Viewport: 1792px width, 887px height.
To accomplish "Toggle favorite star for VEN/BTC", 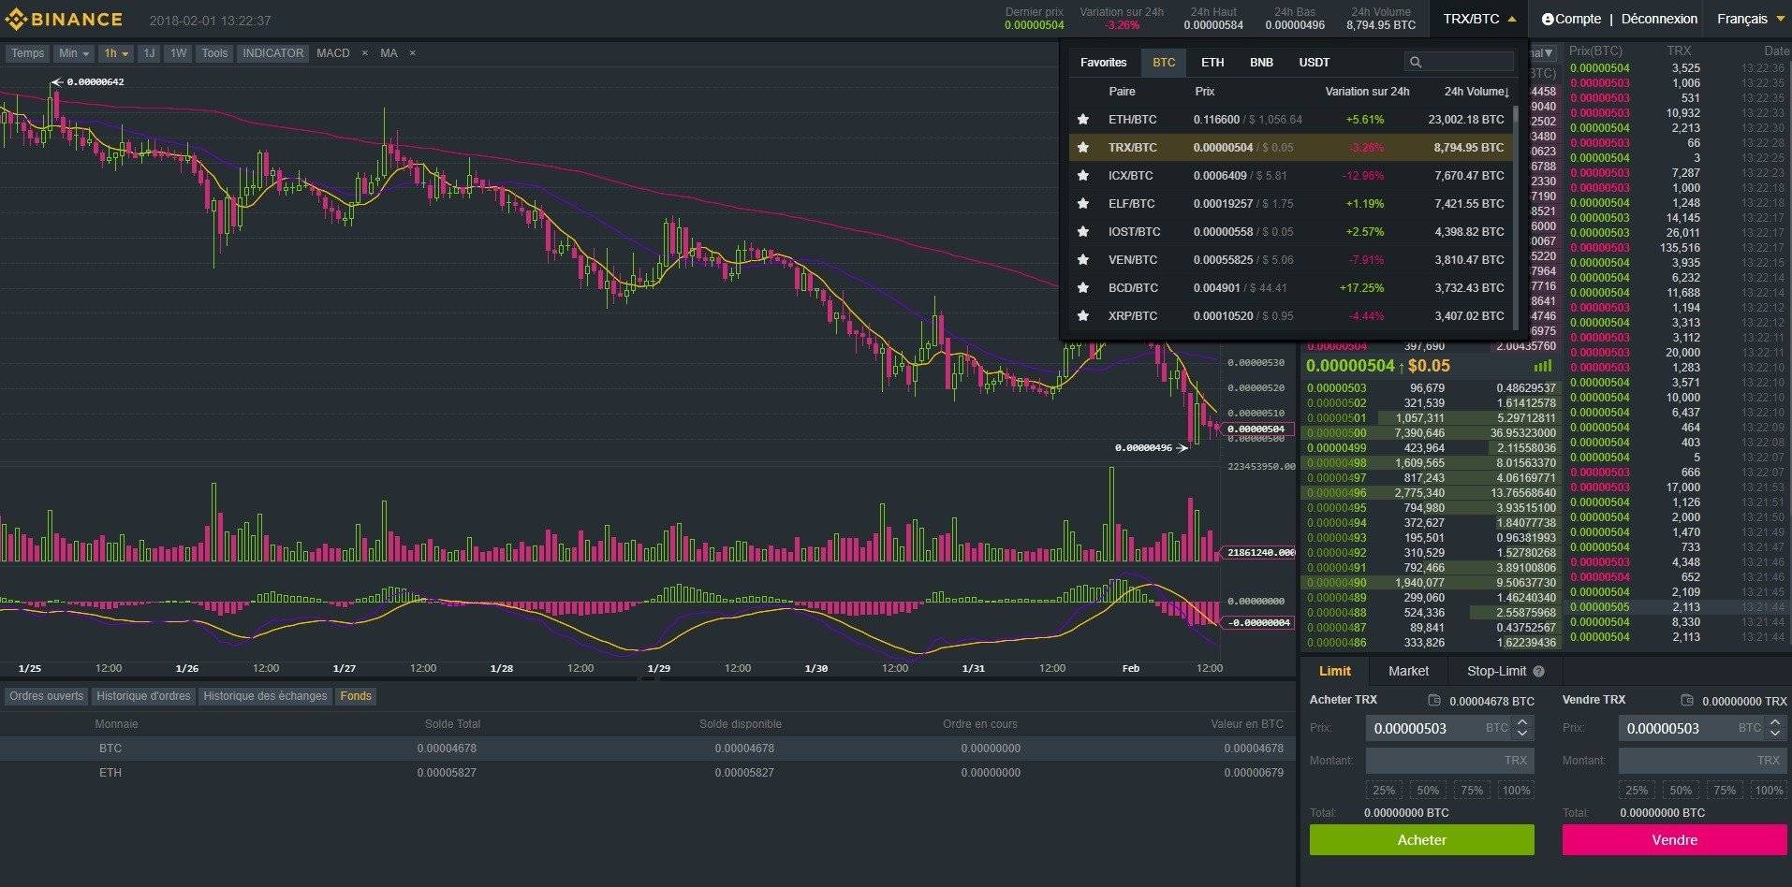I will [1083, 259].
